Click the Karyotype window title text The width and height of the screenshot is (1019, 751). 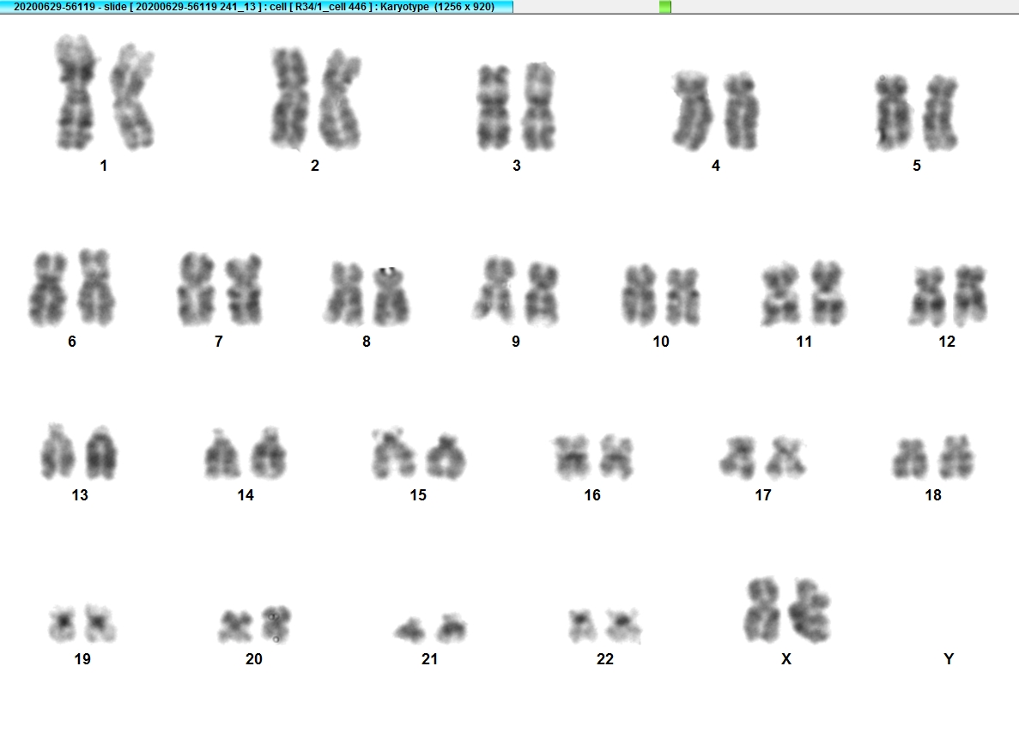(x=254, y=7)
